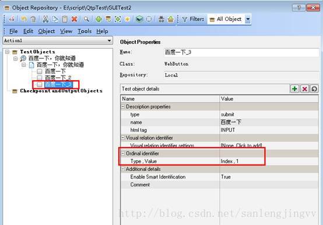Click the page icon for 百度一下，你就知道

point(31,65)
